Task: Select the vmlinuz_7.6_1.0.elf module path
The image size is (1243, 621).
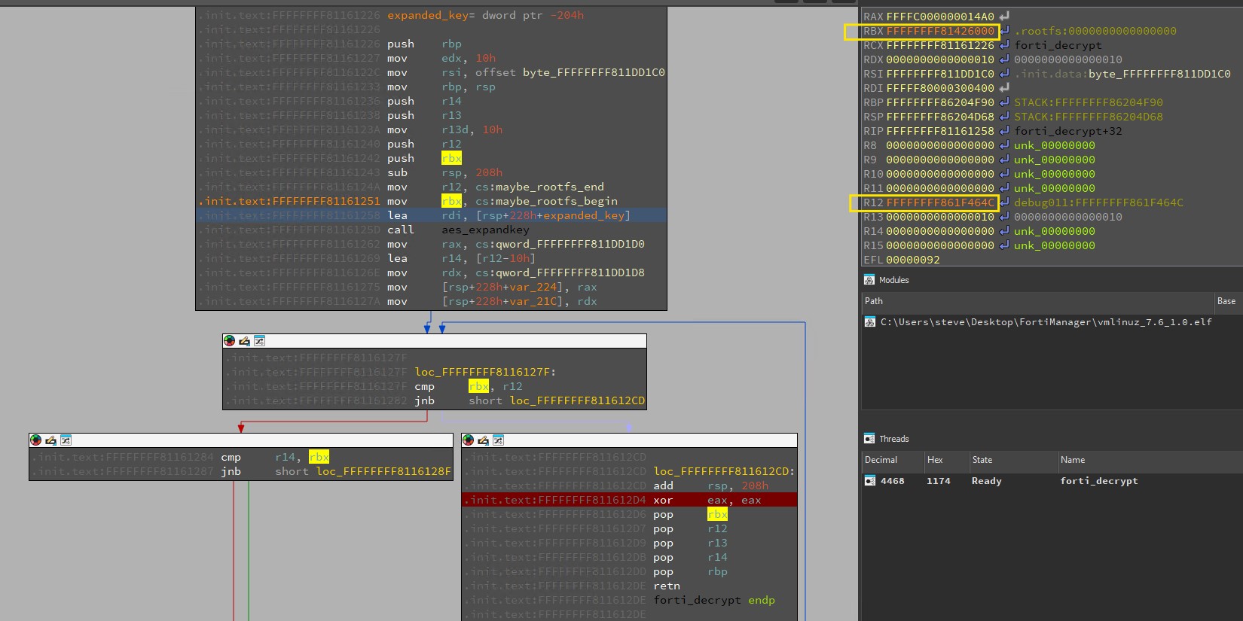Action: pos(1046,322)
